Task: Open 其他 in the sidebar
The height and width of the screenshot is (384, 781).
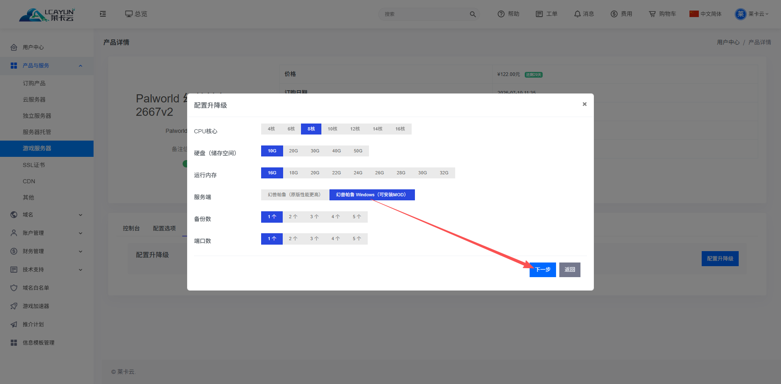Action: [x=28, y=197]
